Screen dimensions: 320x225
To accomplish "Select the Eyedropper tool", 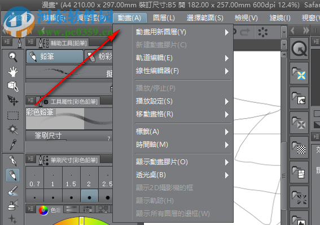I will tap(12, 144).
